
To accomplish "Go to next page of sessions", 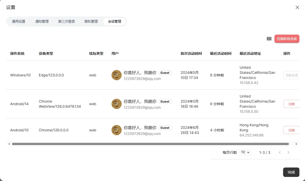I will click(288, 152).
